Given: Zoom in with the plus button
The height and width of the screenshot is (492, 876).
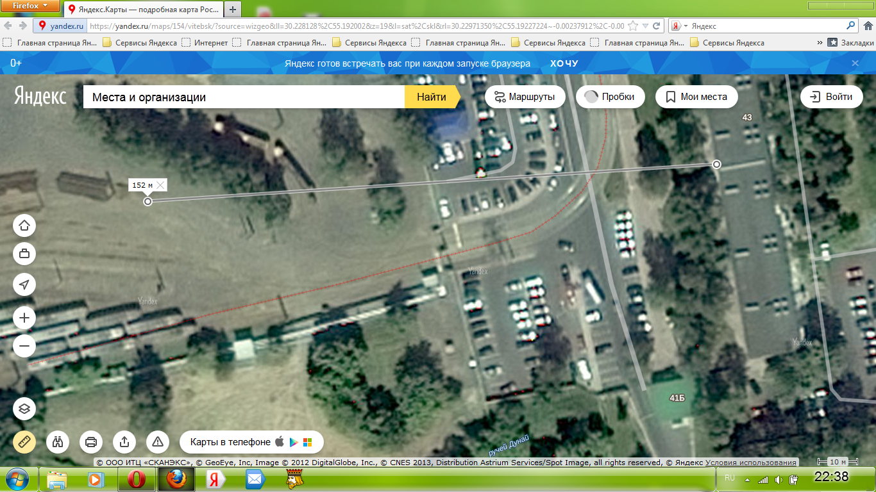Looking at the screenshot, I should [x=24, y=318].
